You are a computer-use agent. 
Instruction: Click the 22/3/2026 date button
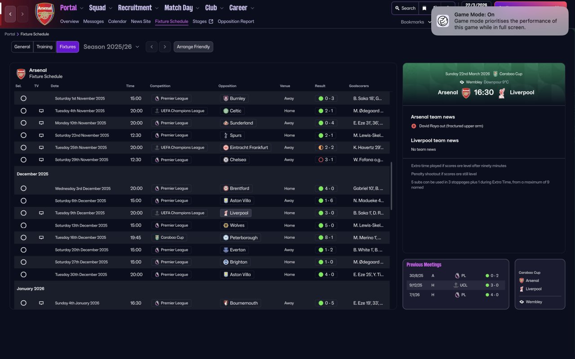point(477,5)
